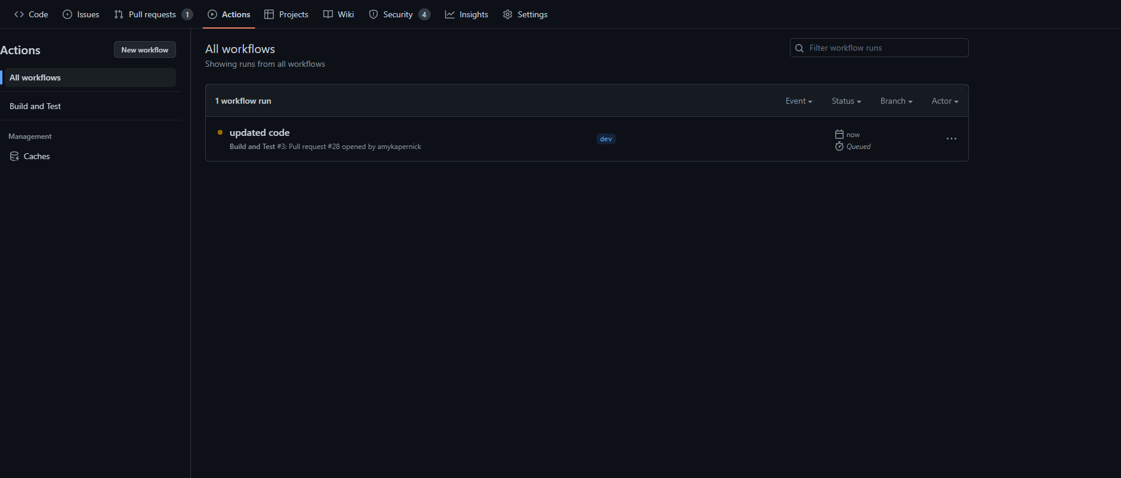Click the dev branch label
The width and height of the screenshot is (1121, 478).
(x=606, y=139)
